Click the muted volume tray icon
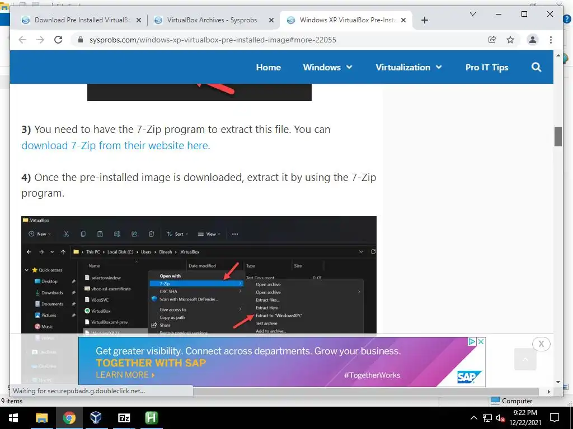 click(x=500, y=418)
